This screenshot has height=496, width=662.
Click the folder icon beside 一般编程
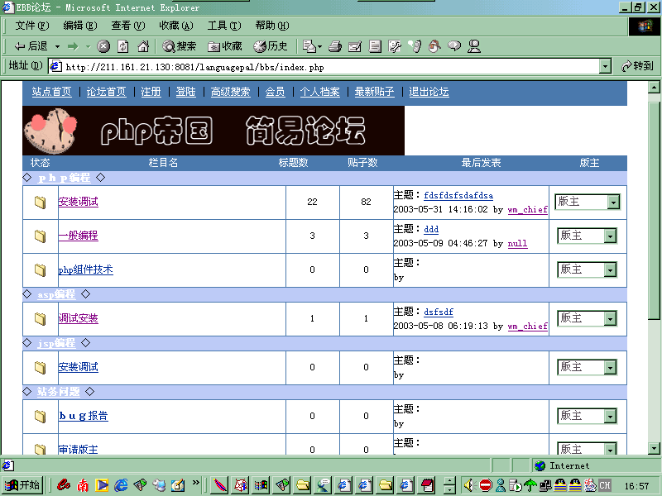pyautogui.click(x=40, y=236)
